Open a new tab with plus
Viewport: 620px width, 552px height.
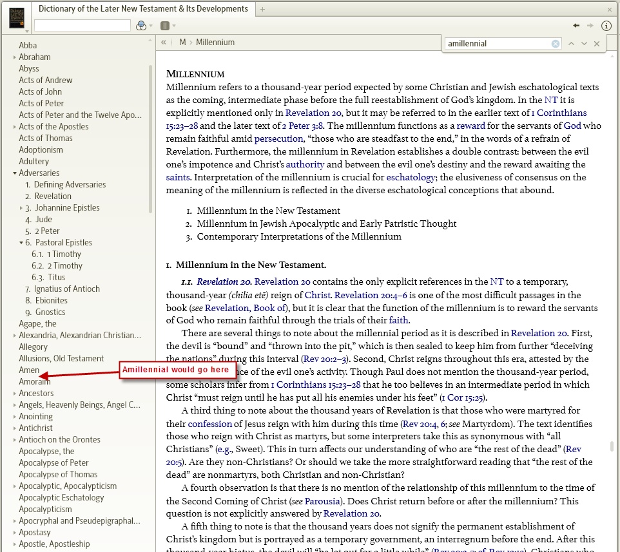click(x=262, y=9)
